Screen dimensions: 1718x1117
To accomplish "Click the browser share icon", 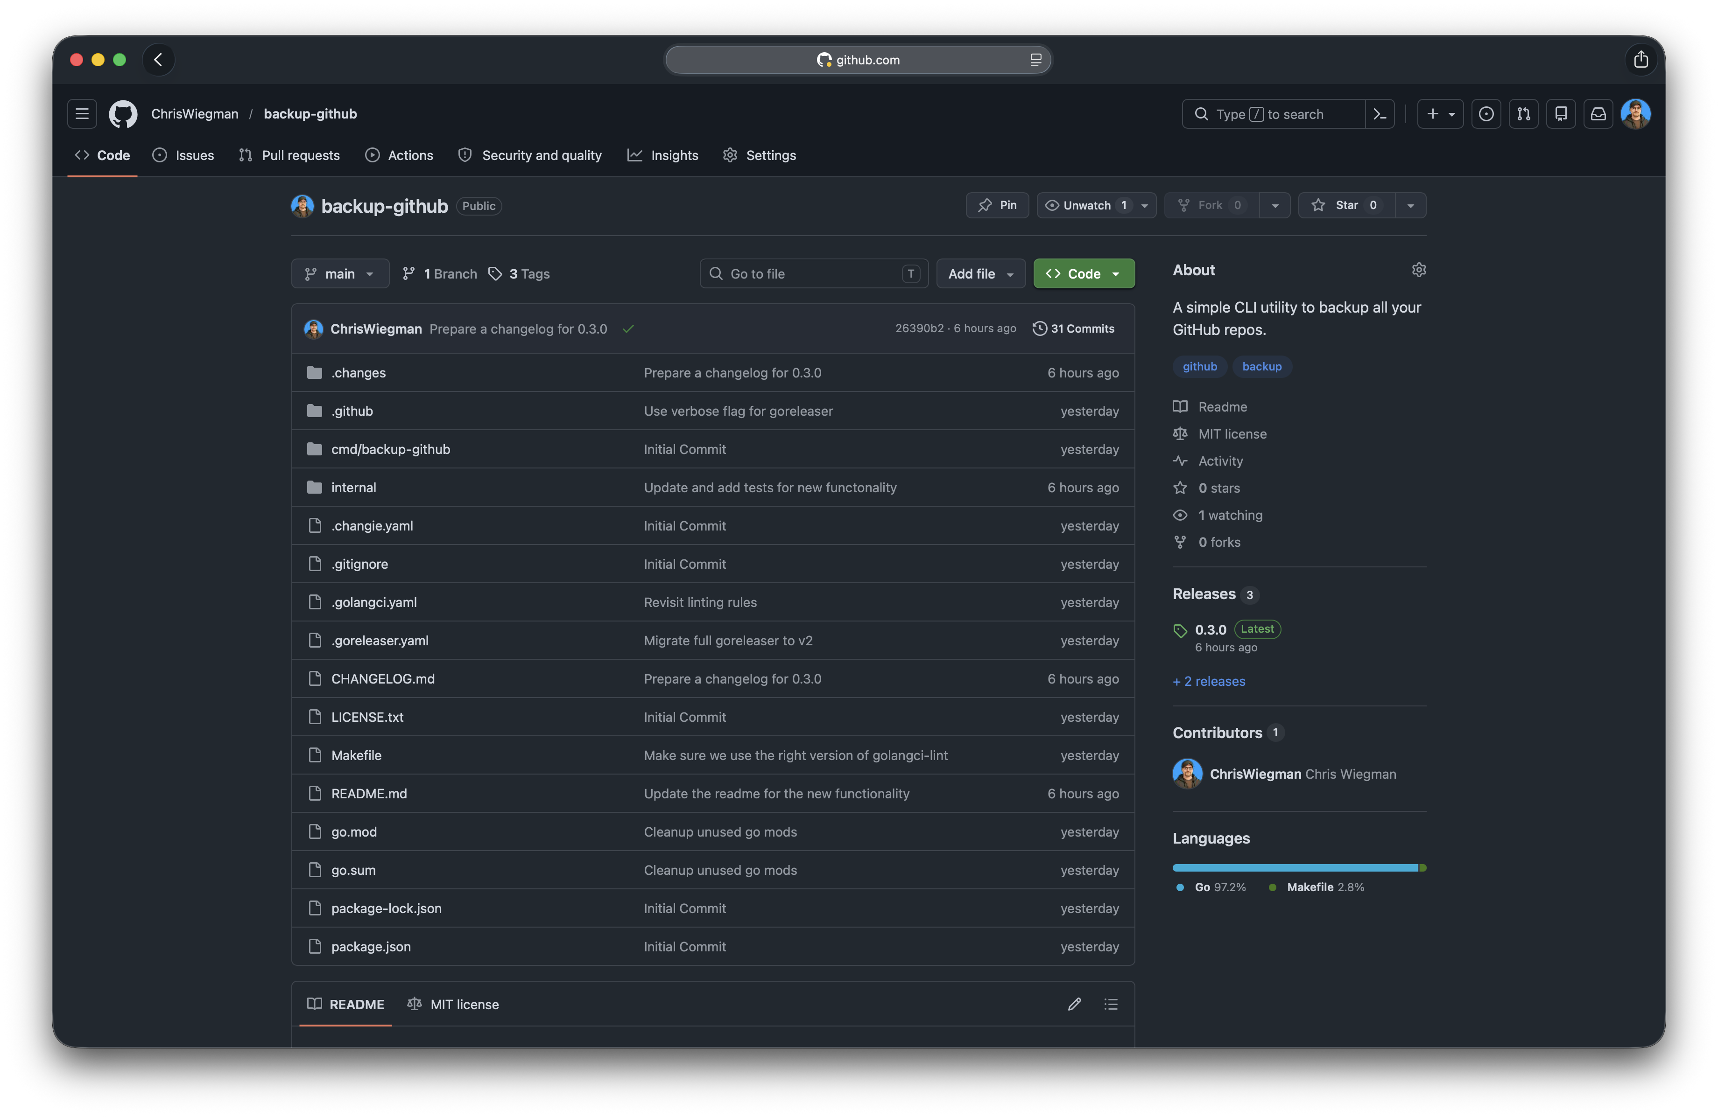I will [1640, 59].
